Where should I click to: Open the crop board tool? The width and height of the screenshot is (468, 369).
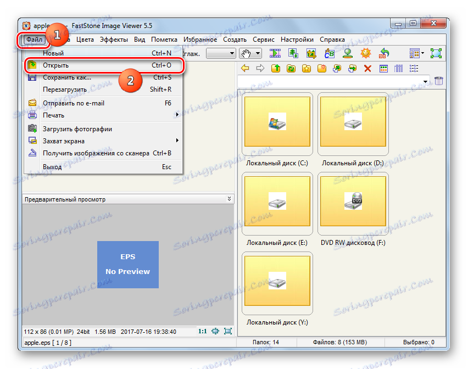pyautogui.click(x=311, y=53)
